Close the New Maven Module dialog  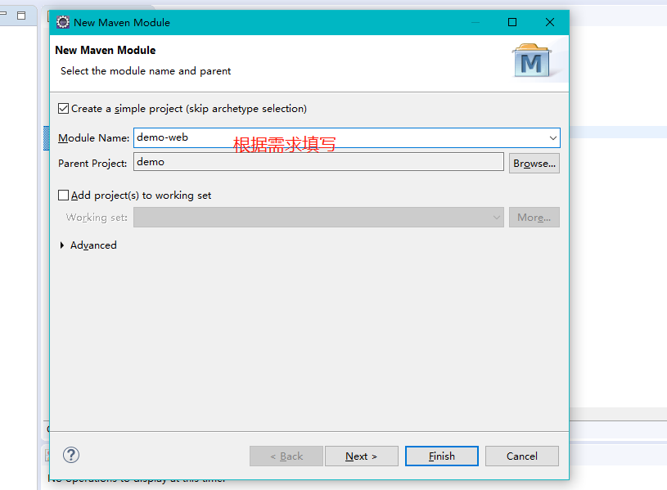click(550, 22)
